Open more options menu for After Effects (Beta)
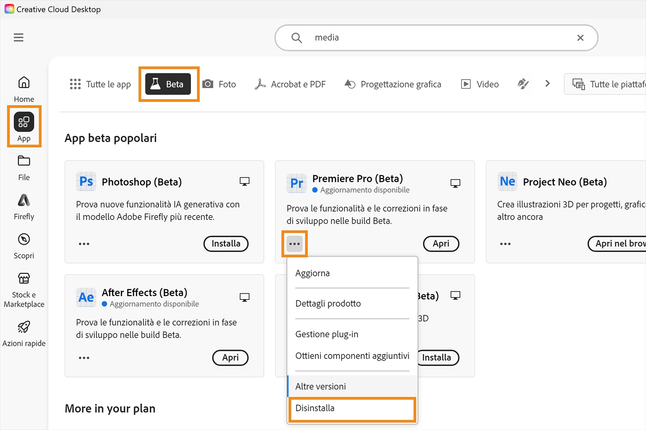The height and width of the screenshot is (430, 646). pyautogui.click(x=84, y=357)
